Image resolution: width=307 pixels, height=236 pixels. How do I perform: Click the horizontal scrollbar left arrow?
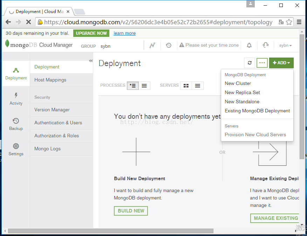pos(5,231)
